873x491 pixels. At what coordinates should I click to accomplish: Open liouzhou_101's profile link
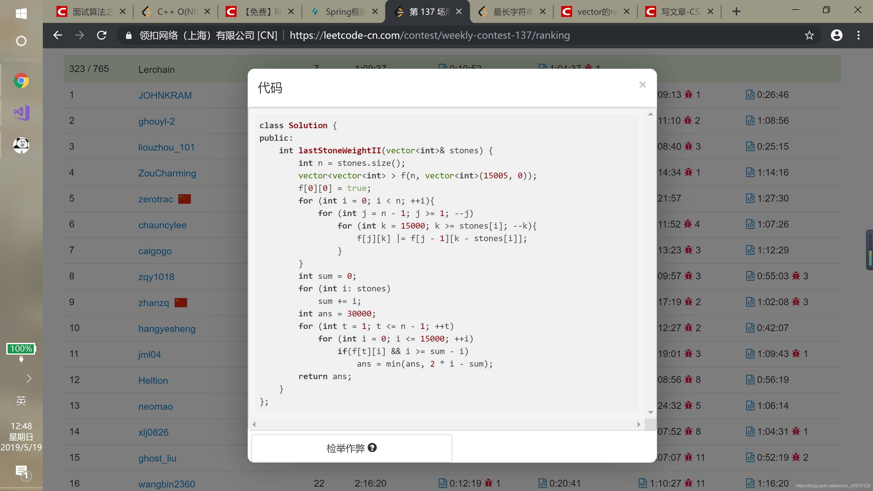click(166, 147)
